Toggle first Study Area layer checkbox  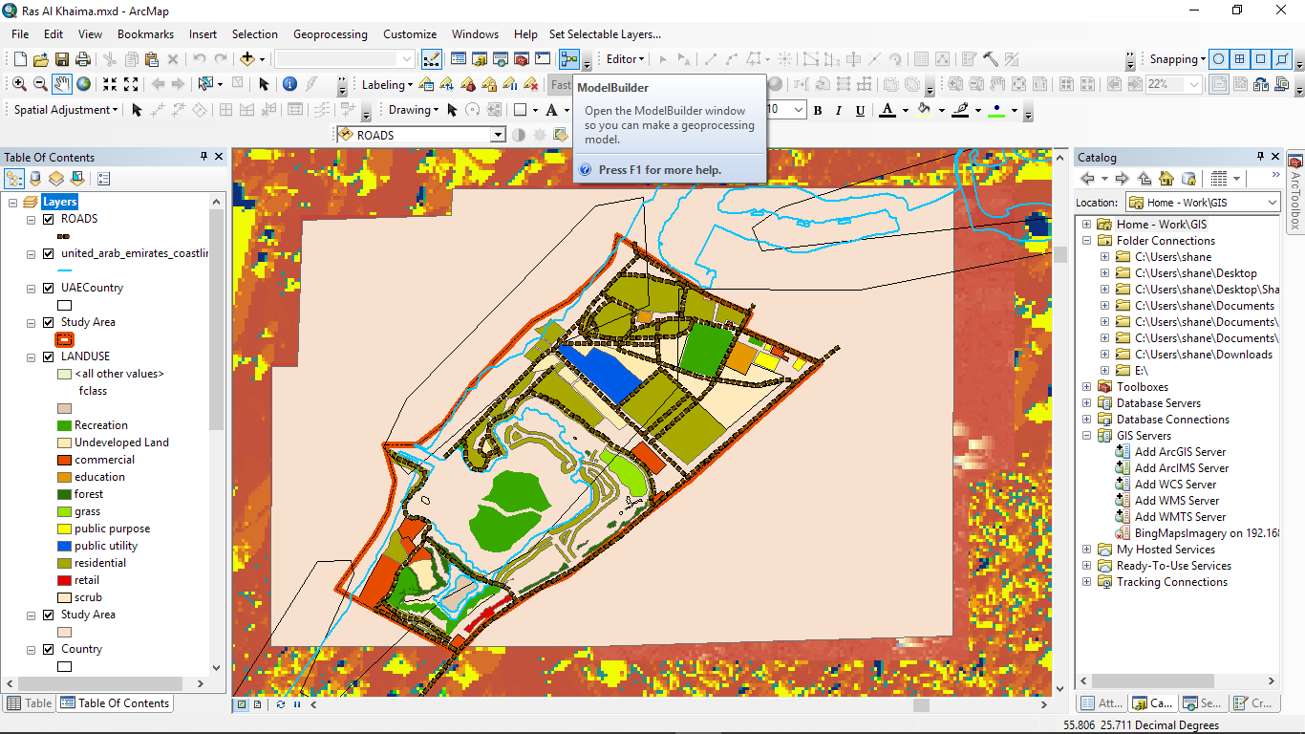click(x=49, y=322)
